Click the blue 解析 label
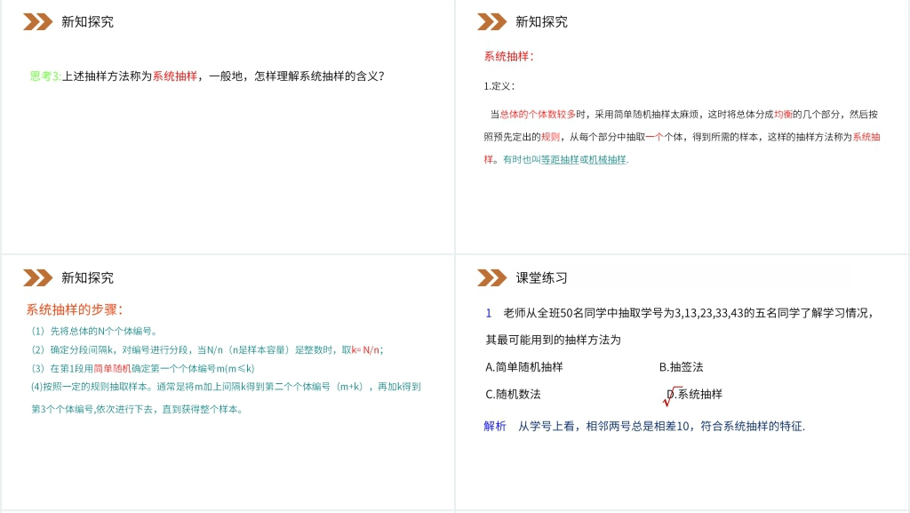Image resolution: width=910 pixels, height=513 pixels. (x=494, y=426)
